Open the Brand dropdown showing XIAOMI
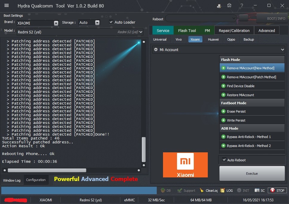 [38, 23]
